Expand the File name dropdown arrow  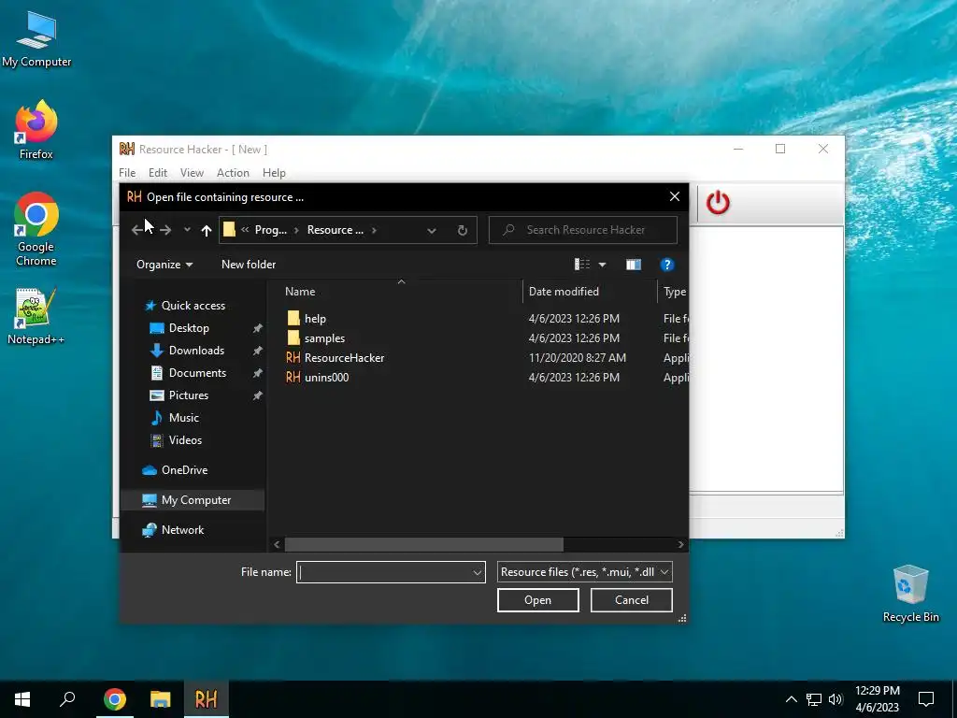(478, 572)
